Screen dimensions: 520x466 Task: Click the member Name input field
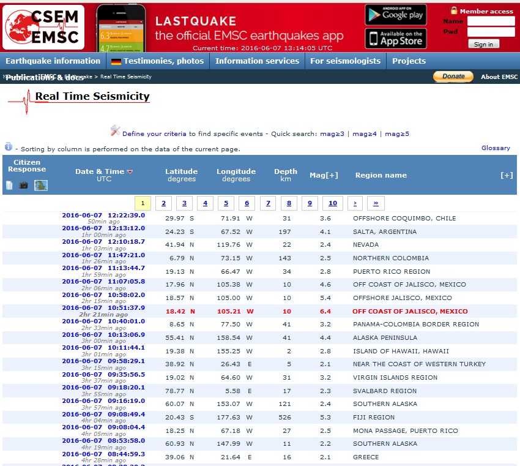coord(491,21)
